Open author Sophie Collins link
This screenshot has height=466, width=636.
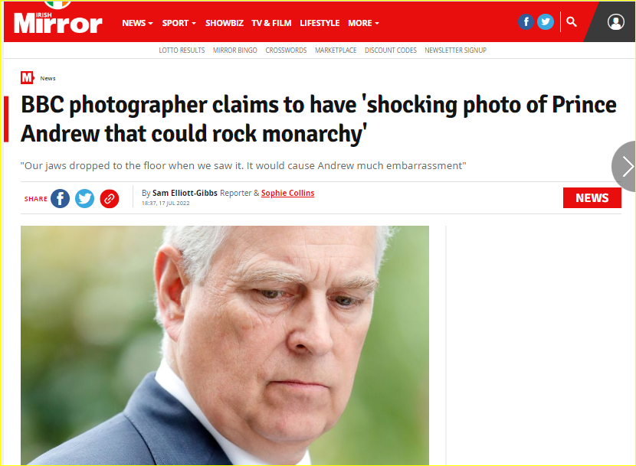(287, 193)
